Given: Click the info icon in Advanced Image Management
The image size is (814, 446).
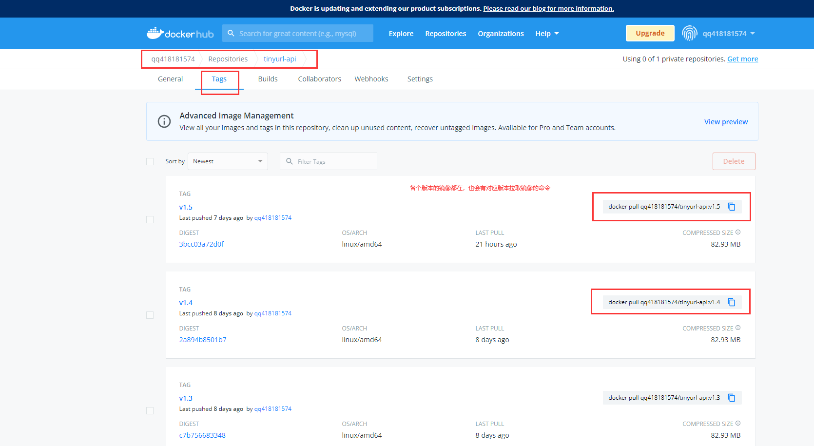Looking at the screenshot, I should click(x=164, y=121).
